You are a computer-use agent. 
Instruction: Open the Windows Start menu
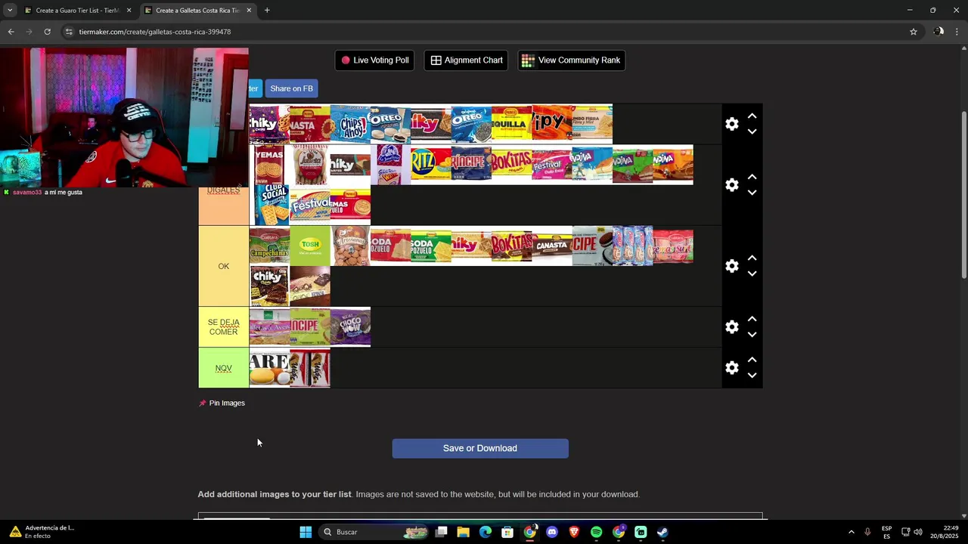(306, 532)
